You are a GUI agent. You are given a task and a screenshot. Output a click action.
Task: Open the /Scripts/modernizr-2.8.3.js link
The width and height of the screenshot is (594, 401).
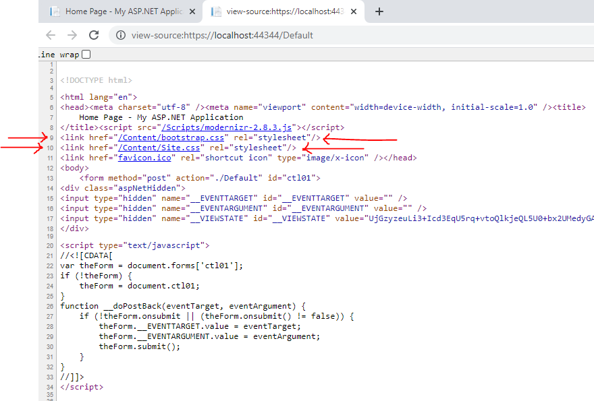pos(227,127)
